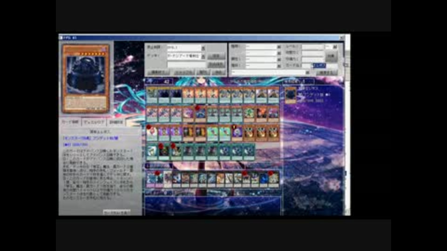The height and width of the screenshot is (251, 447).
Task: Click the last card in main deck top row
Action: tap(273, 95)
